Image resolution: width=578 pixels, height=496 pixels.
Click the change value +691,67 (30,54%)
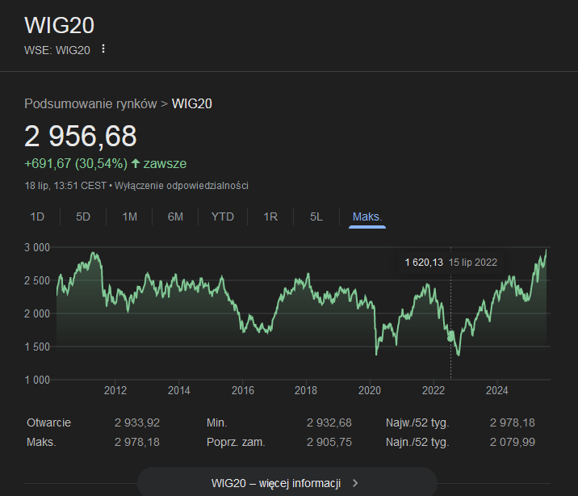[76, 163]
